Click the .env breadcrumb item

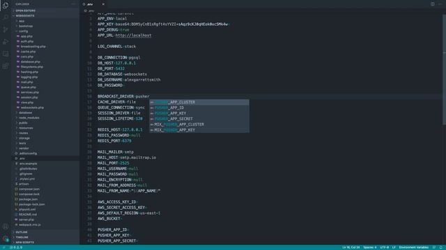[x=89, y=11]
